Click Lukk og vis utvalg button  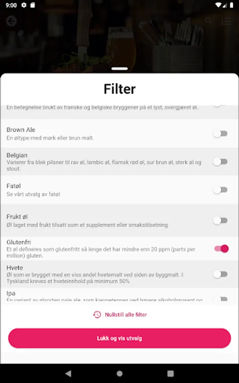[x=119, y=338]
